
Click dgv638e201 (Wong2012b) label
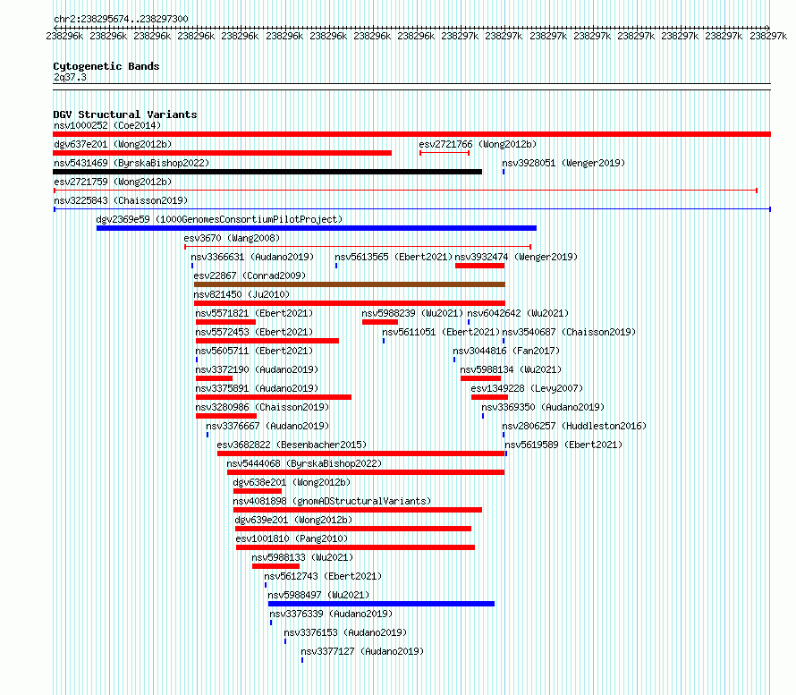[x=292, y=482]
